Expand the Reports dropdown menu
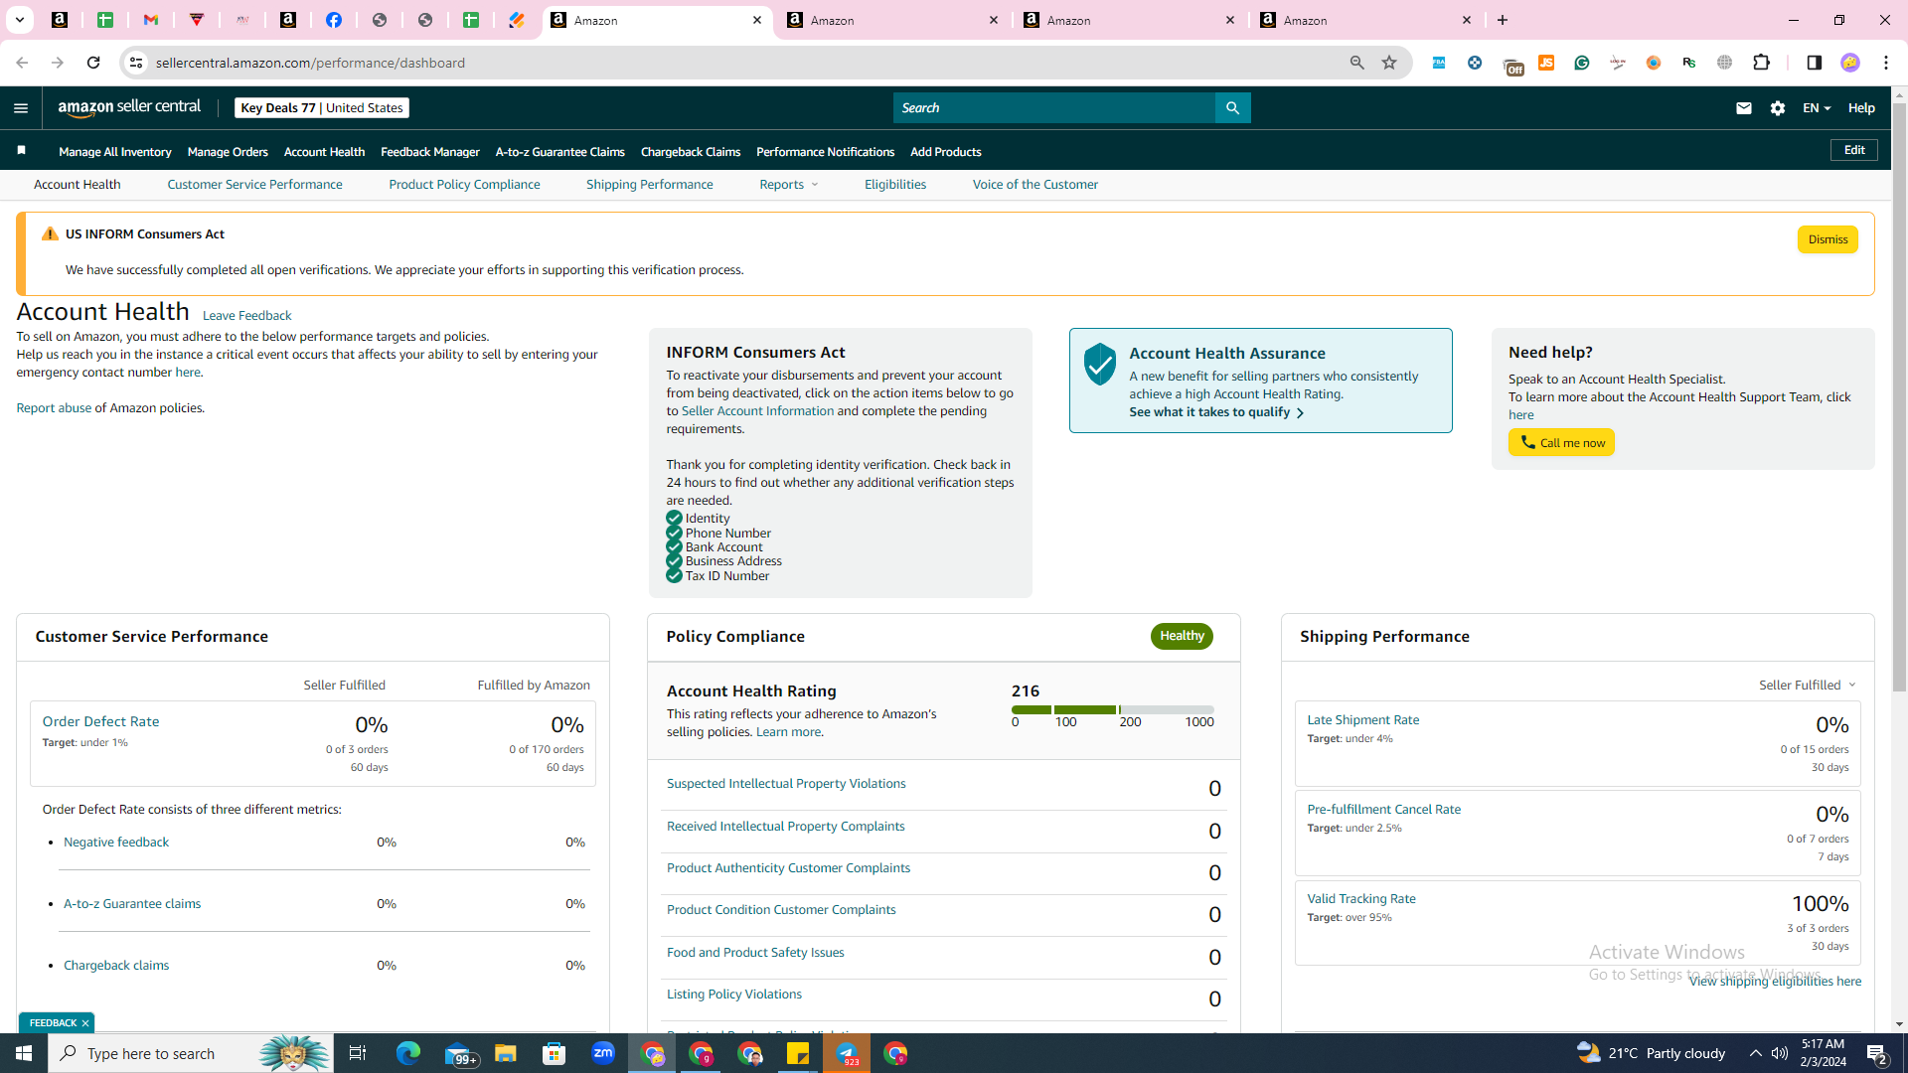The width and height of the screenshot is (1908, 1073). coord(789,185)
